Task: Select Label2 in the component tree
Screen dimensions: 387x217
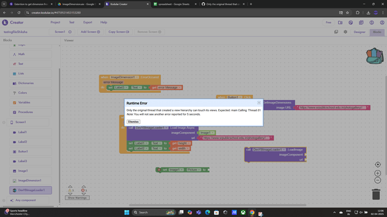Action: coord(31,141)
